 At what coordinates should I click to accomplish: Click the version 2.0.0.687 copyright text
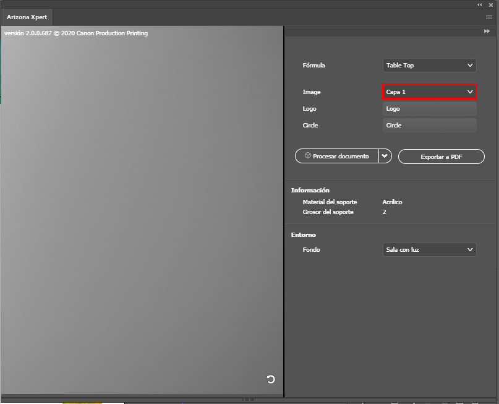[75, 33]
